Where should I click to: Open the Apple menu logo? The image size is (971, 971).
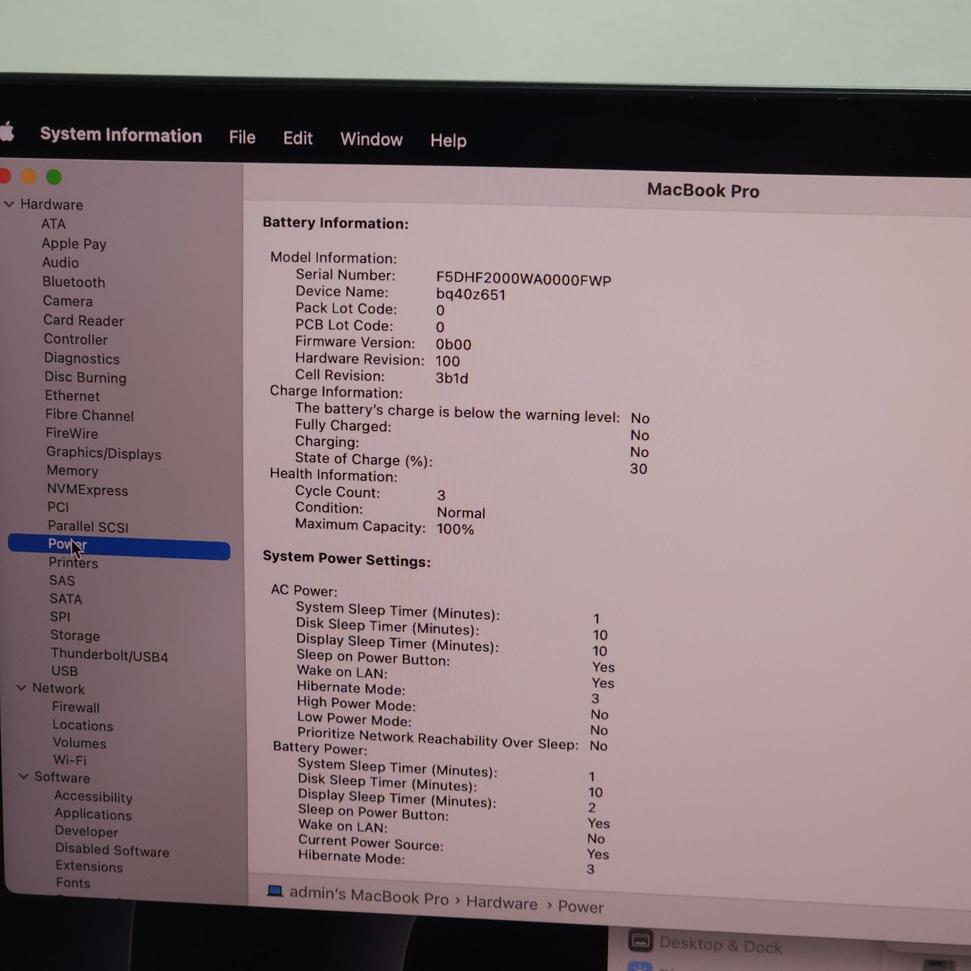7,132
